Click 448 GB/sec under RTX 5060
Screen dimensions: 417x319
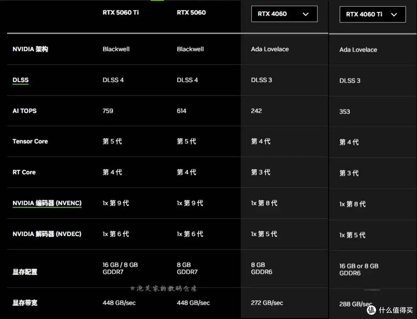(193, 303)
